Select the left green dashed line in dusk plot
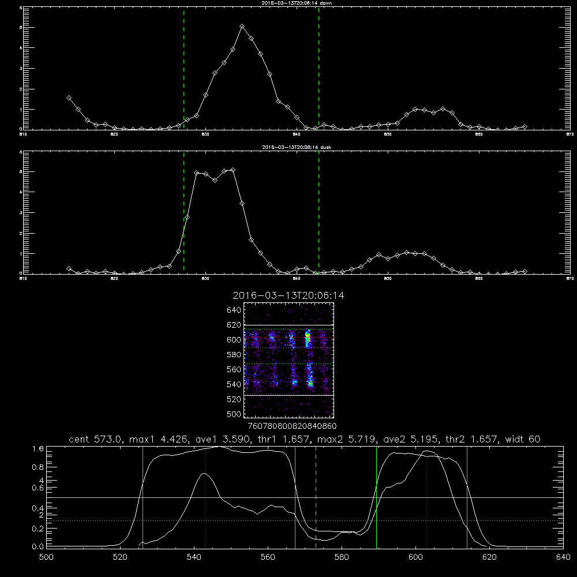Viewport: 577px width, 577px height. (183, 213)
